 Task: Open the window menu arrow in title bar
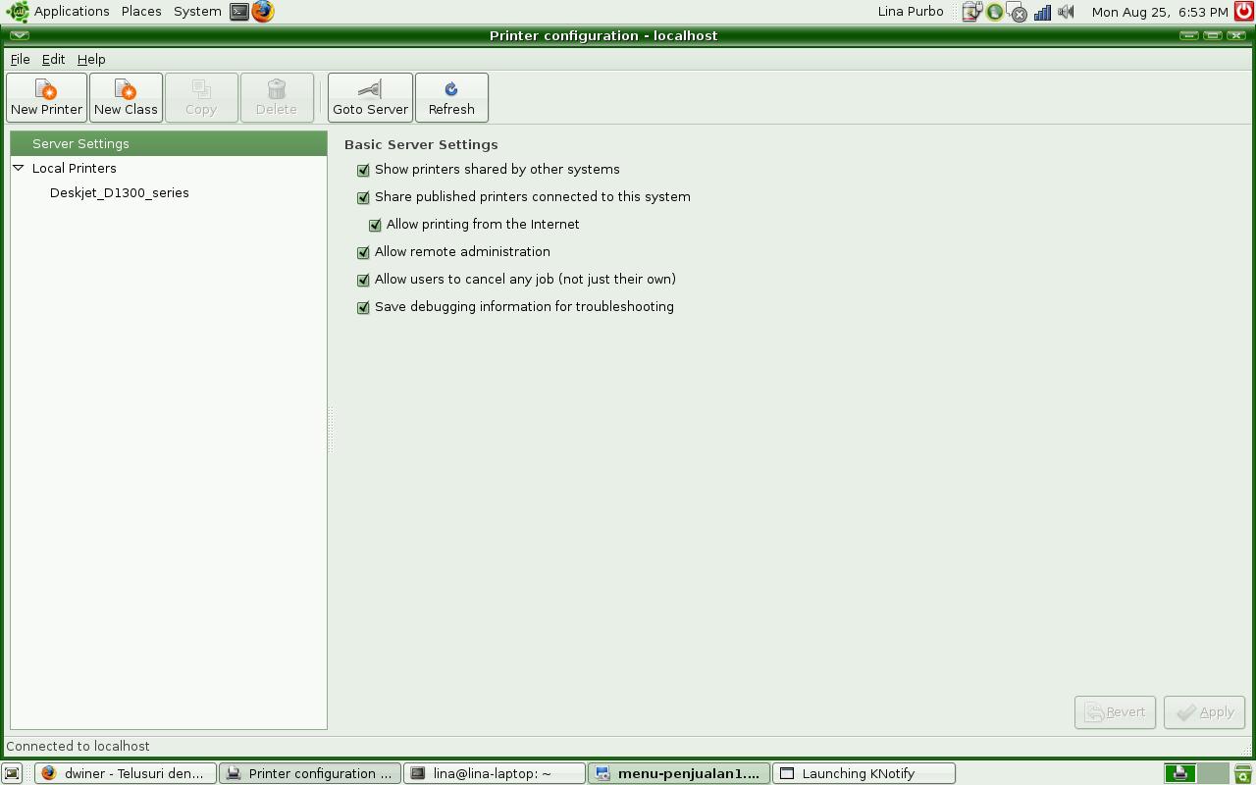coord(19,35)
